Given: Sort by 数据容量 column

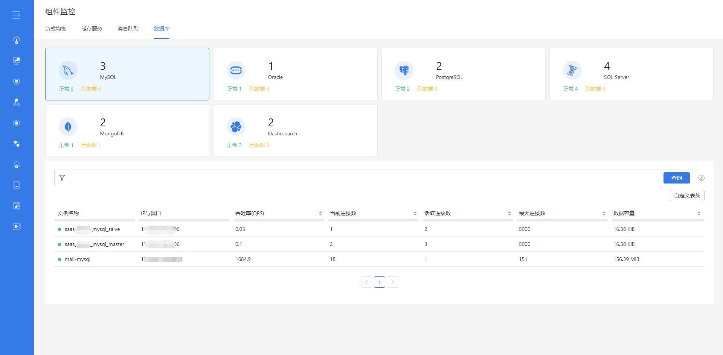Looking at the screenshot, I should [699, 213].
